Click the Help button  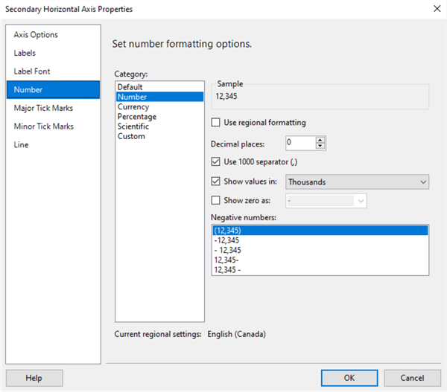click(34, 378)
